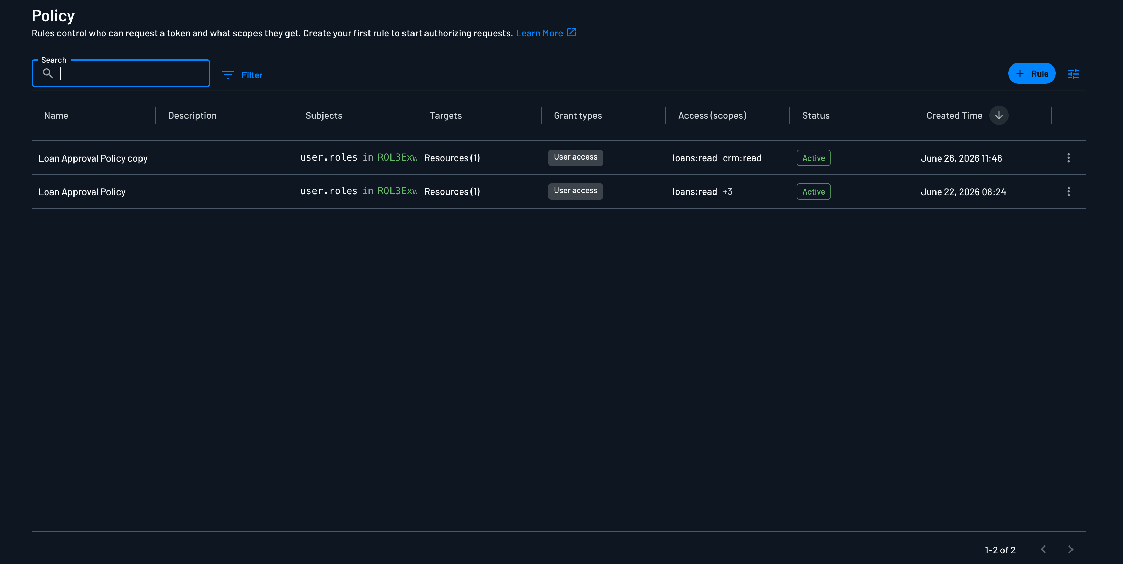Open actions menu for Loan Approval Policy copy
Viewport: 1123px width, 564px height.
(1068, 158)
